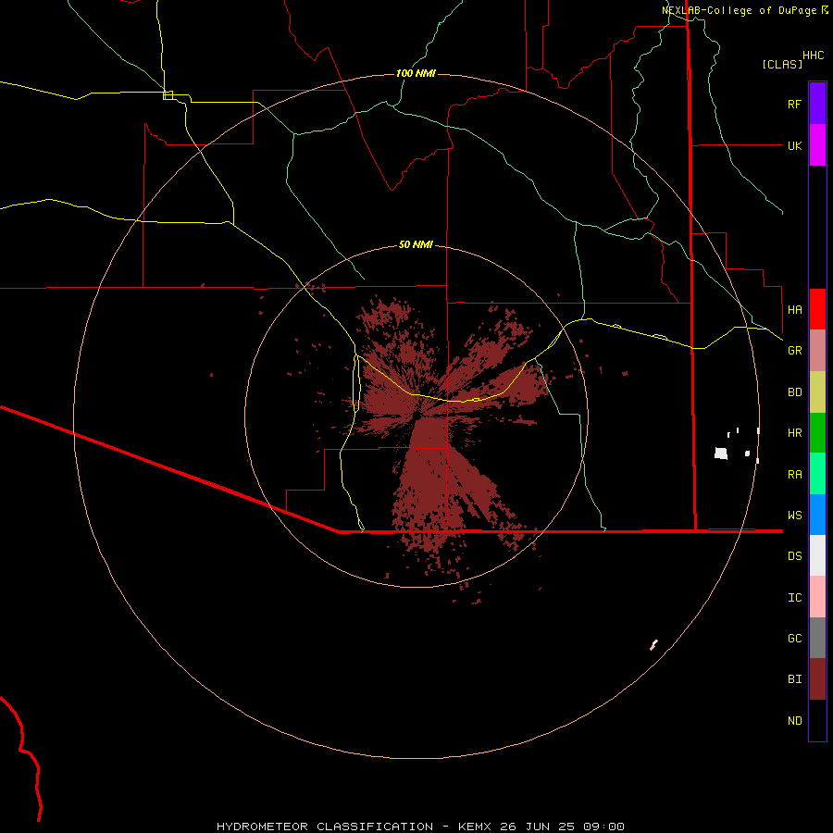Click the HA red legend swatch

(817, 309)
